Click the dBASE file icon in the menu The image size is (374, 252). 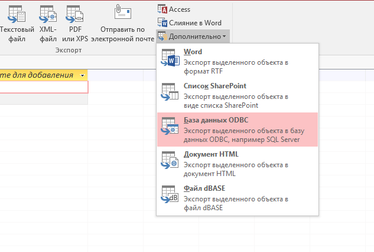(170, 194)
